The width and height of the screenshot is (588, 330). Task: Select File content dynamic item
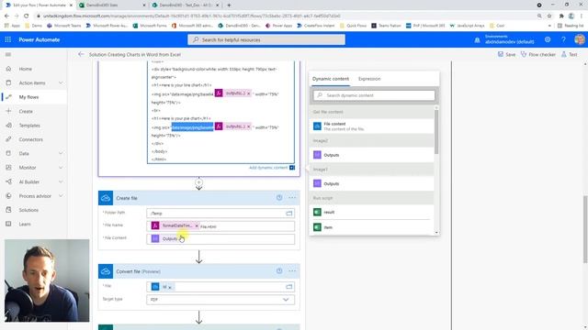coord(372,126)
